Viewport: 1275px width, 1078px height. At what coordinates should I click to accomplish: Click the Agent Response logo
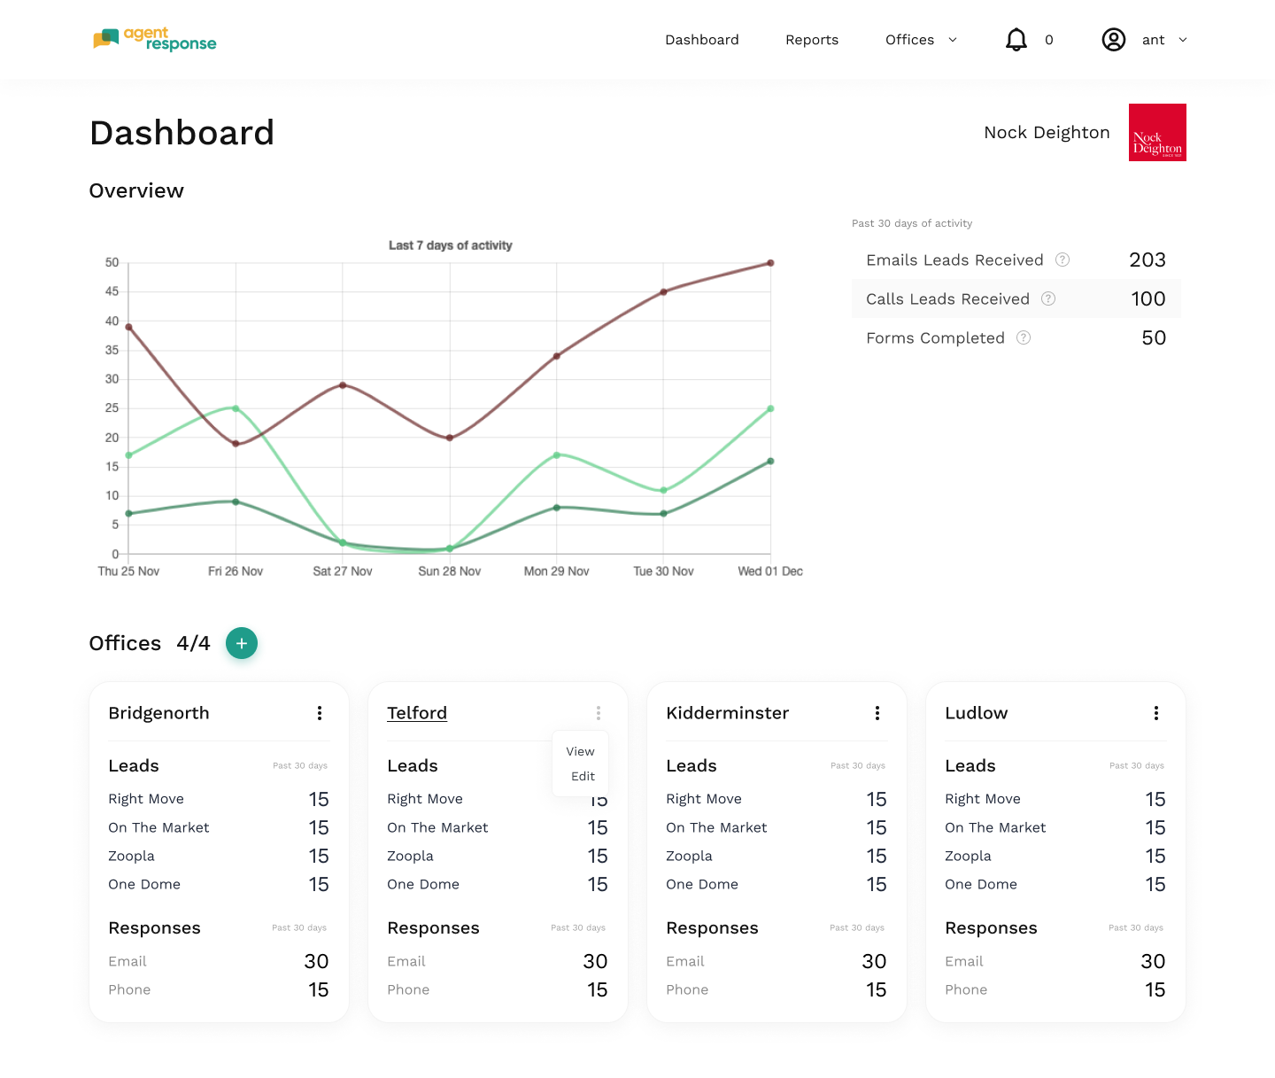(x=155, y=39)
